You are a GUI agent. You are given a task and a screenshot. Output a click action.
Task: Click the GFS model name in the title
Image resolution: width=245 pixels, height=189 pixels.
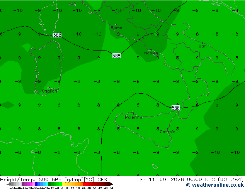tap(102, 180)
